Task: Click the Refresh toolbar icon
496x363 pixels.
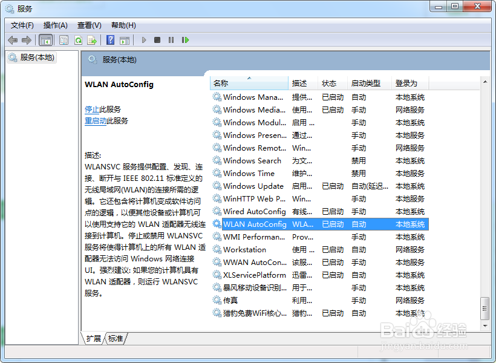Action: (78, 40)
